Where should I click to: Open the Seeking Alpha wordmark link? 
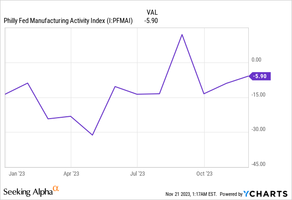(27, 191)
